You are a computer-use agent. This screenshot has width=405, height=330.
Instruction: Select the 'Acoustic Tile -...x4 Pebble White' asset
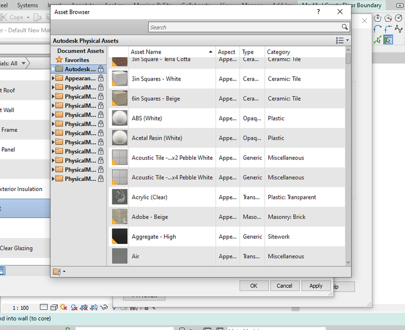[172, 177]
